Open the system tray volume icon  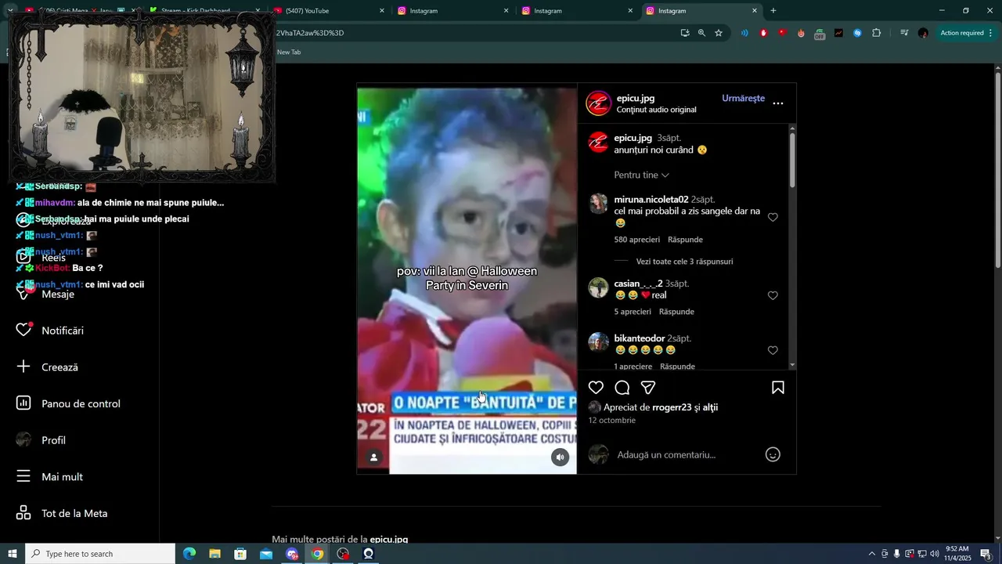pyautogui.click(x=934, y=554)
